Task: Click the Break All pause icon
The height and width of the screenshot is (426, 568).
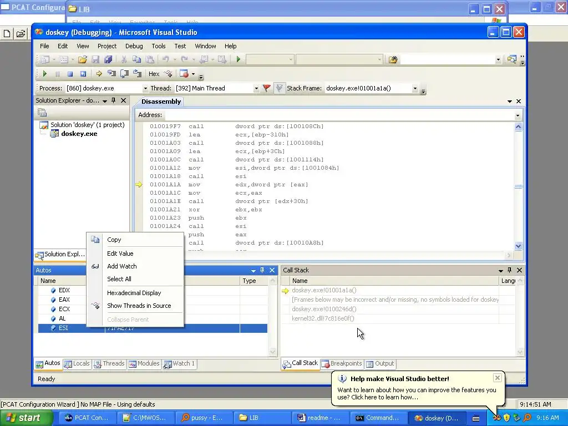Action: tap(57, 74)
